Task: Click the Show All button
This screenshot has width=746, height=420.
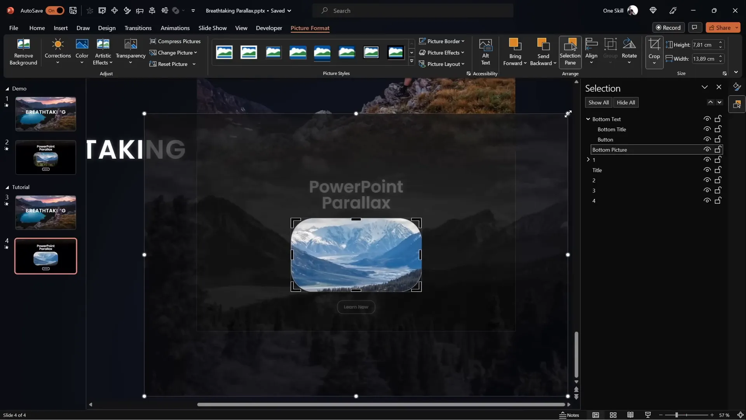Action: pyautogui.click(x=598, y=102)
